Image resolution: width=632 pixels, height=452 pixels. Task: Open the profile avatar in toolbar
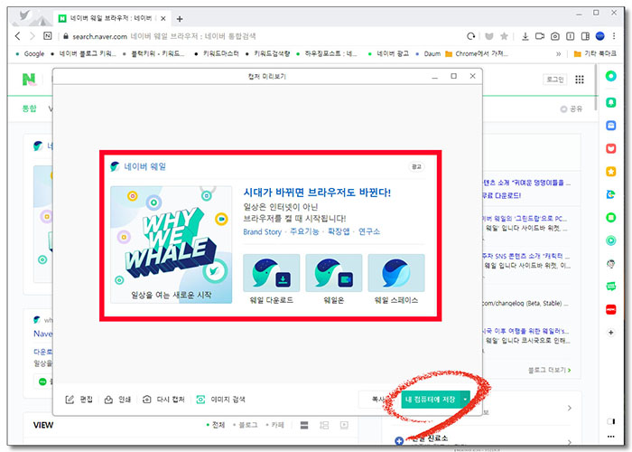pos(600,36)
